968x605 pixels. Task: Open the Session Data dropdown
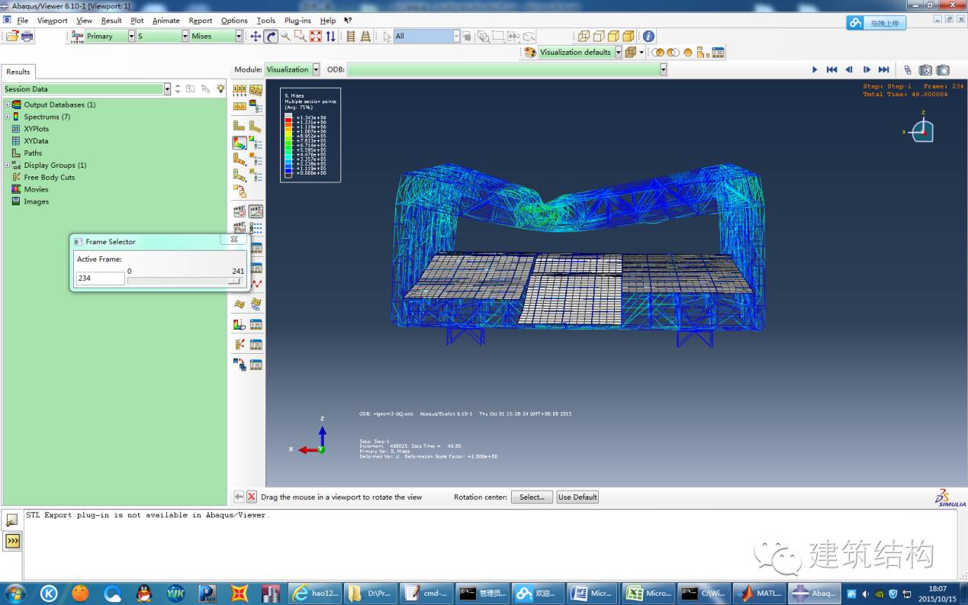(167, 88)
